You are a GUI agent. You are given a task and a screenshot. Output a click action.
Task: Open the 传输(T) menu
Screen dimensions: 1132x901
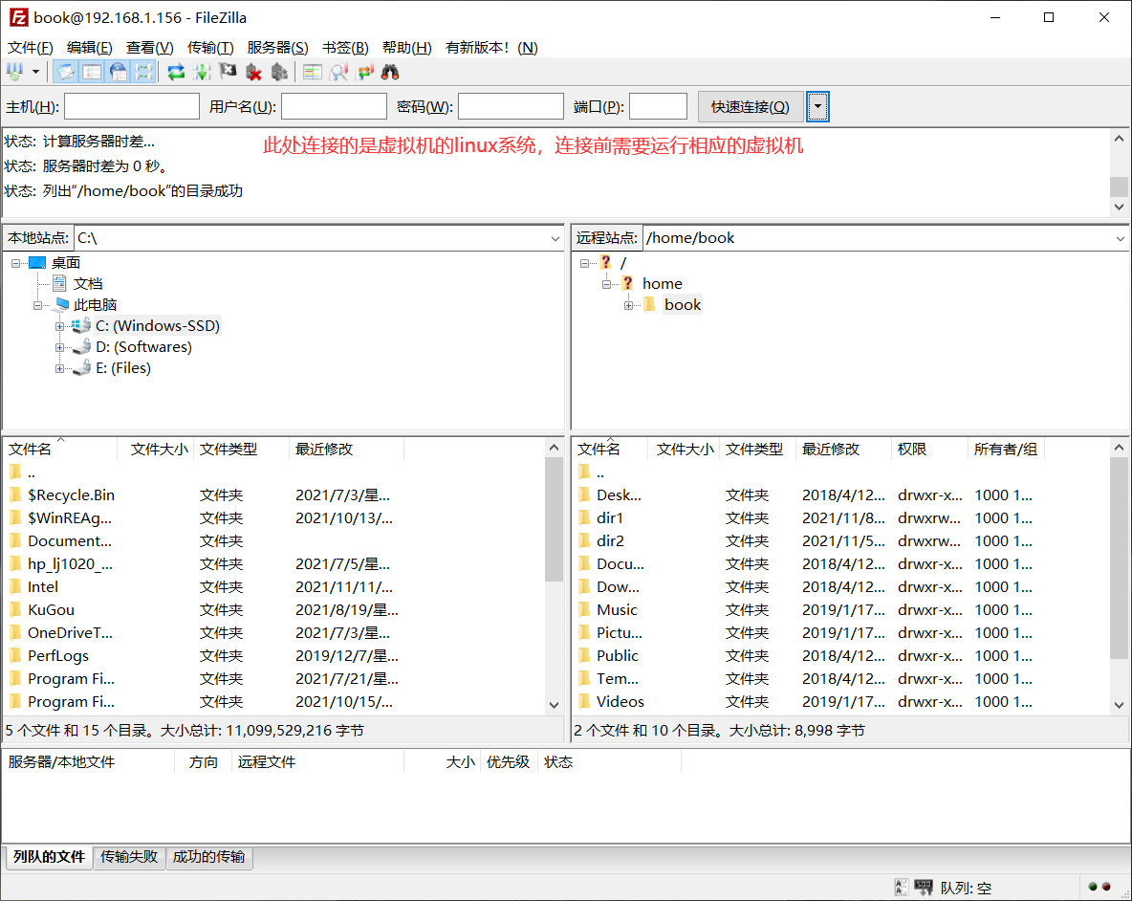[x=210, y=48]
